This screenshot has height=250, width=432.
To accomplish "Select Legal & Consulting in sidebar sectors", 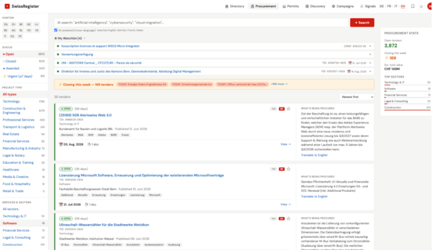I will 24,237.
